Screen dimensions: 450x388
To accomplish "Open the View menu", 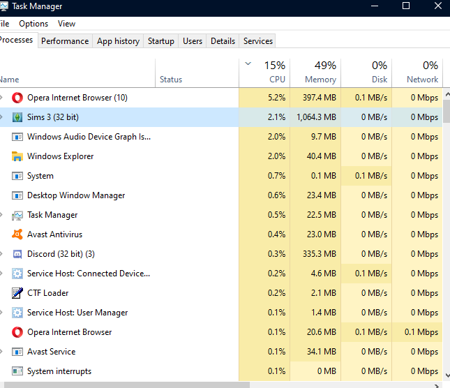I will 66,24.
